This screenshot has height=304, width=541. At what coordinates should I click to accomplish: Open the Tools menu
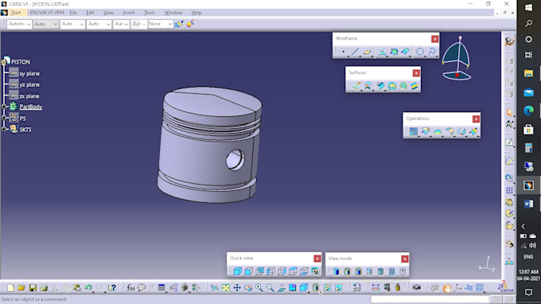click(149, 13)
